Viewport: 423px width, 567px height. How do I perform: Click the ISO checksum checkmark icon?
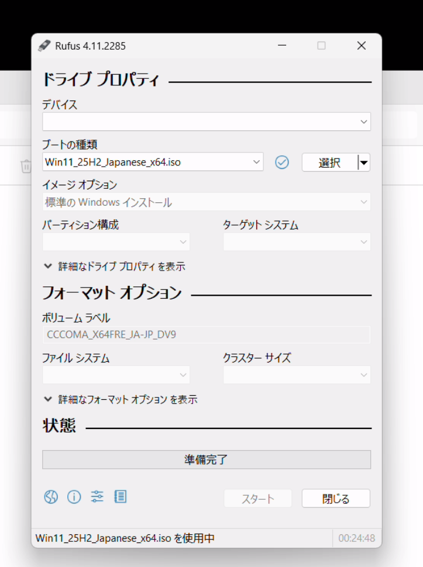[282, 163]
